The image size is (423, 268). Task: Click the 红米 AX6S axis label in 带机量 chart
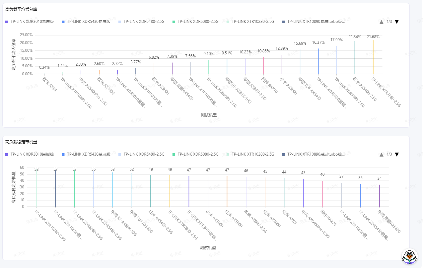(x=289, y=217)
